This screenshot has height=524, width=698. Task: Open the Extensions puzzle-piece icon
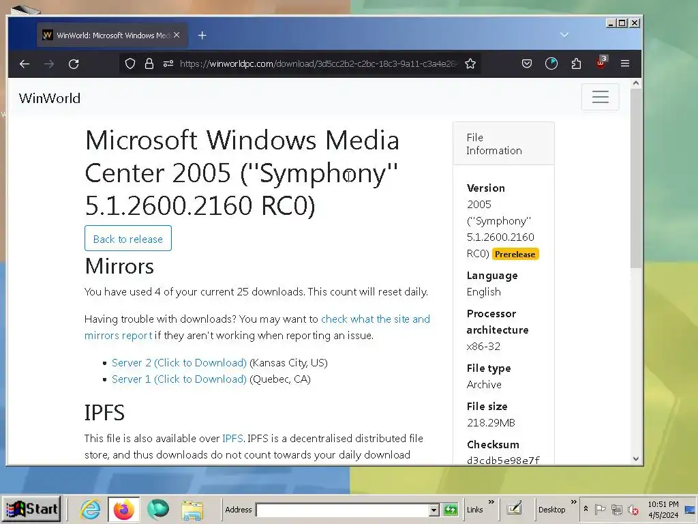coord(576,63)
